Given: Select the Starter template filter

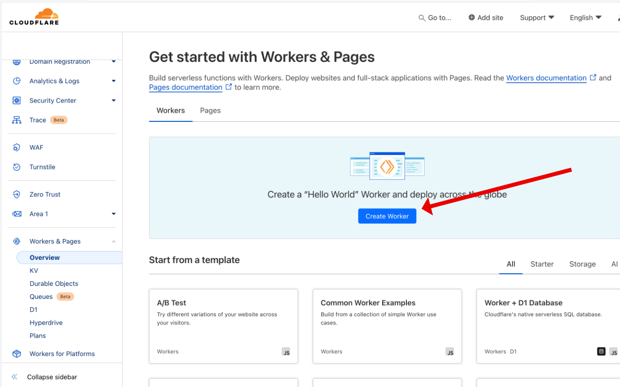Looking at the screenshot, I should 542,264.
